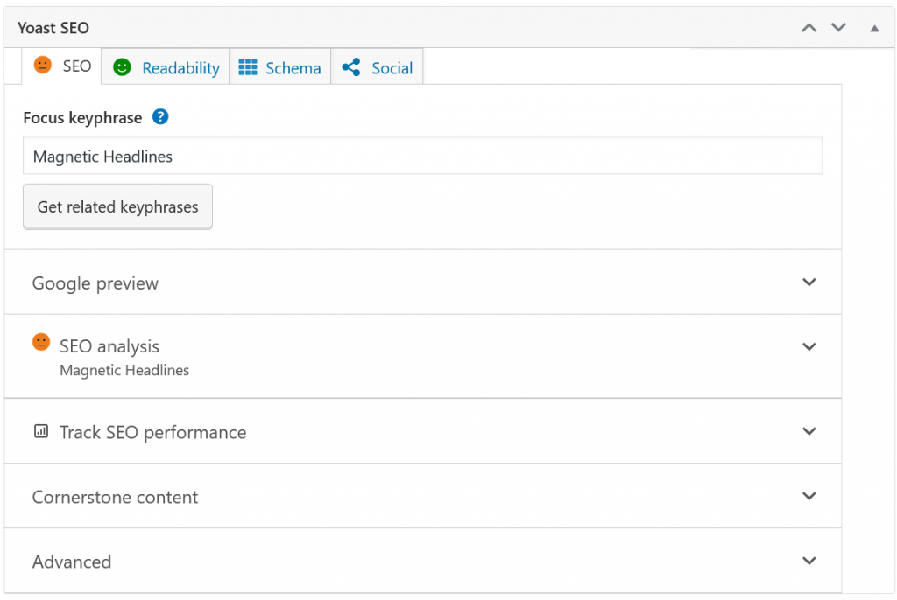Toggle the SEO analysis section open

click(809, 346)
